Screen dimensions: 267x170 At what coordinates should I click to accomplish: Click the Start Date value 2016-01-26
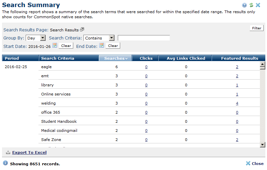[x=39, y=47]
